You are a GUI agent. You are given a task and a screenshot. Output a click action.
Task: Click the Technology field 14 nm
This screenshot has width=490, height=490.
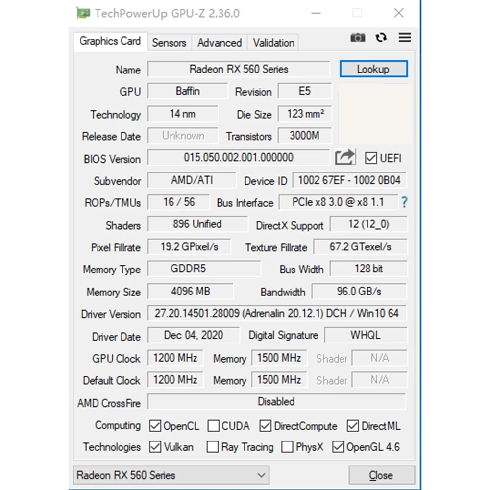point(183,114)
